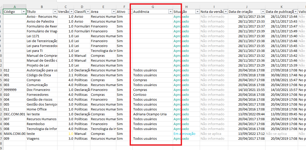The width and height of the screenshot is (306, 150).
Task: Select creation date "13/09/2022 17:12"
Action: pos(247,134)
